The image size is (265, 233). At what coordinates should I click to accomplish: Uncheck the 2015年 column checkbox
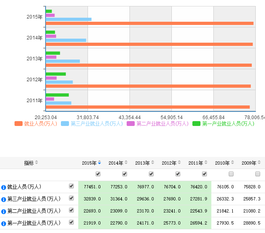tap(98, 174)
